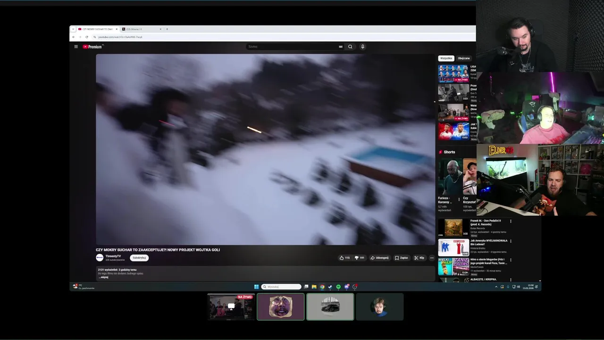This screenshot has width=604, height=340.
Task: Select the 'NA ŻYWO' live screen-share tile
Action: [231, 306]
